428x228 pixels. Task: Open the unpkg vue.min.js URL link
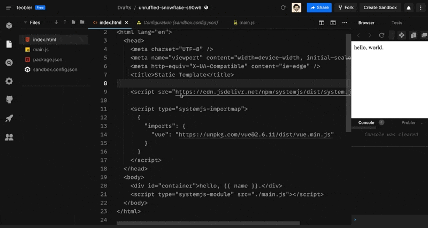pos(255,135)
